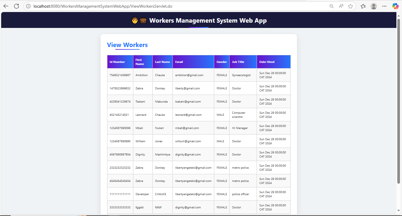Viewport: 402px width, 216px height.
Task: Activate the Read aloud icon
Action: click(341, 6)
